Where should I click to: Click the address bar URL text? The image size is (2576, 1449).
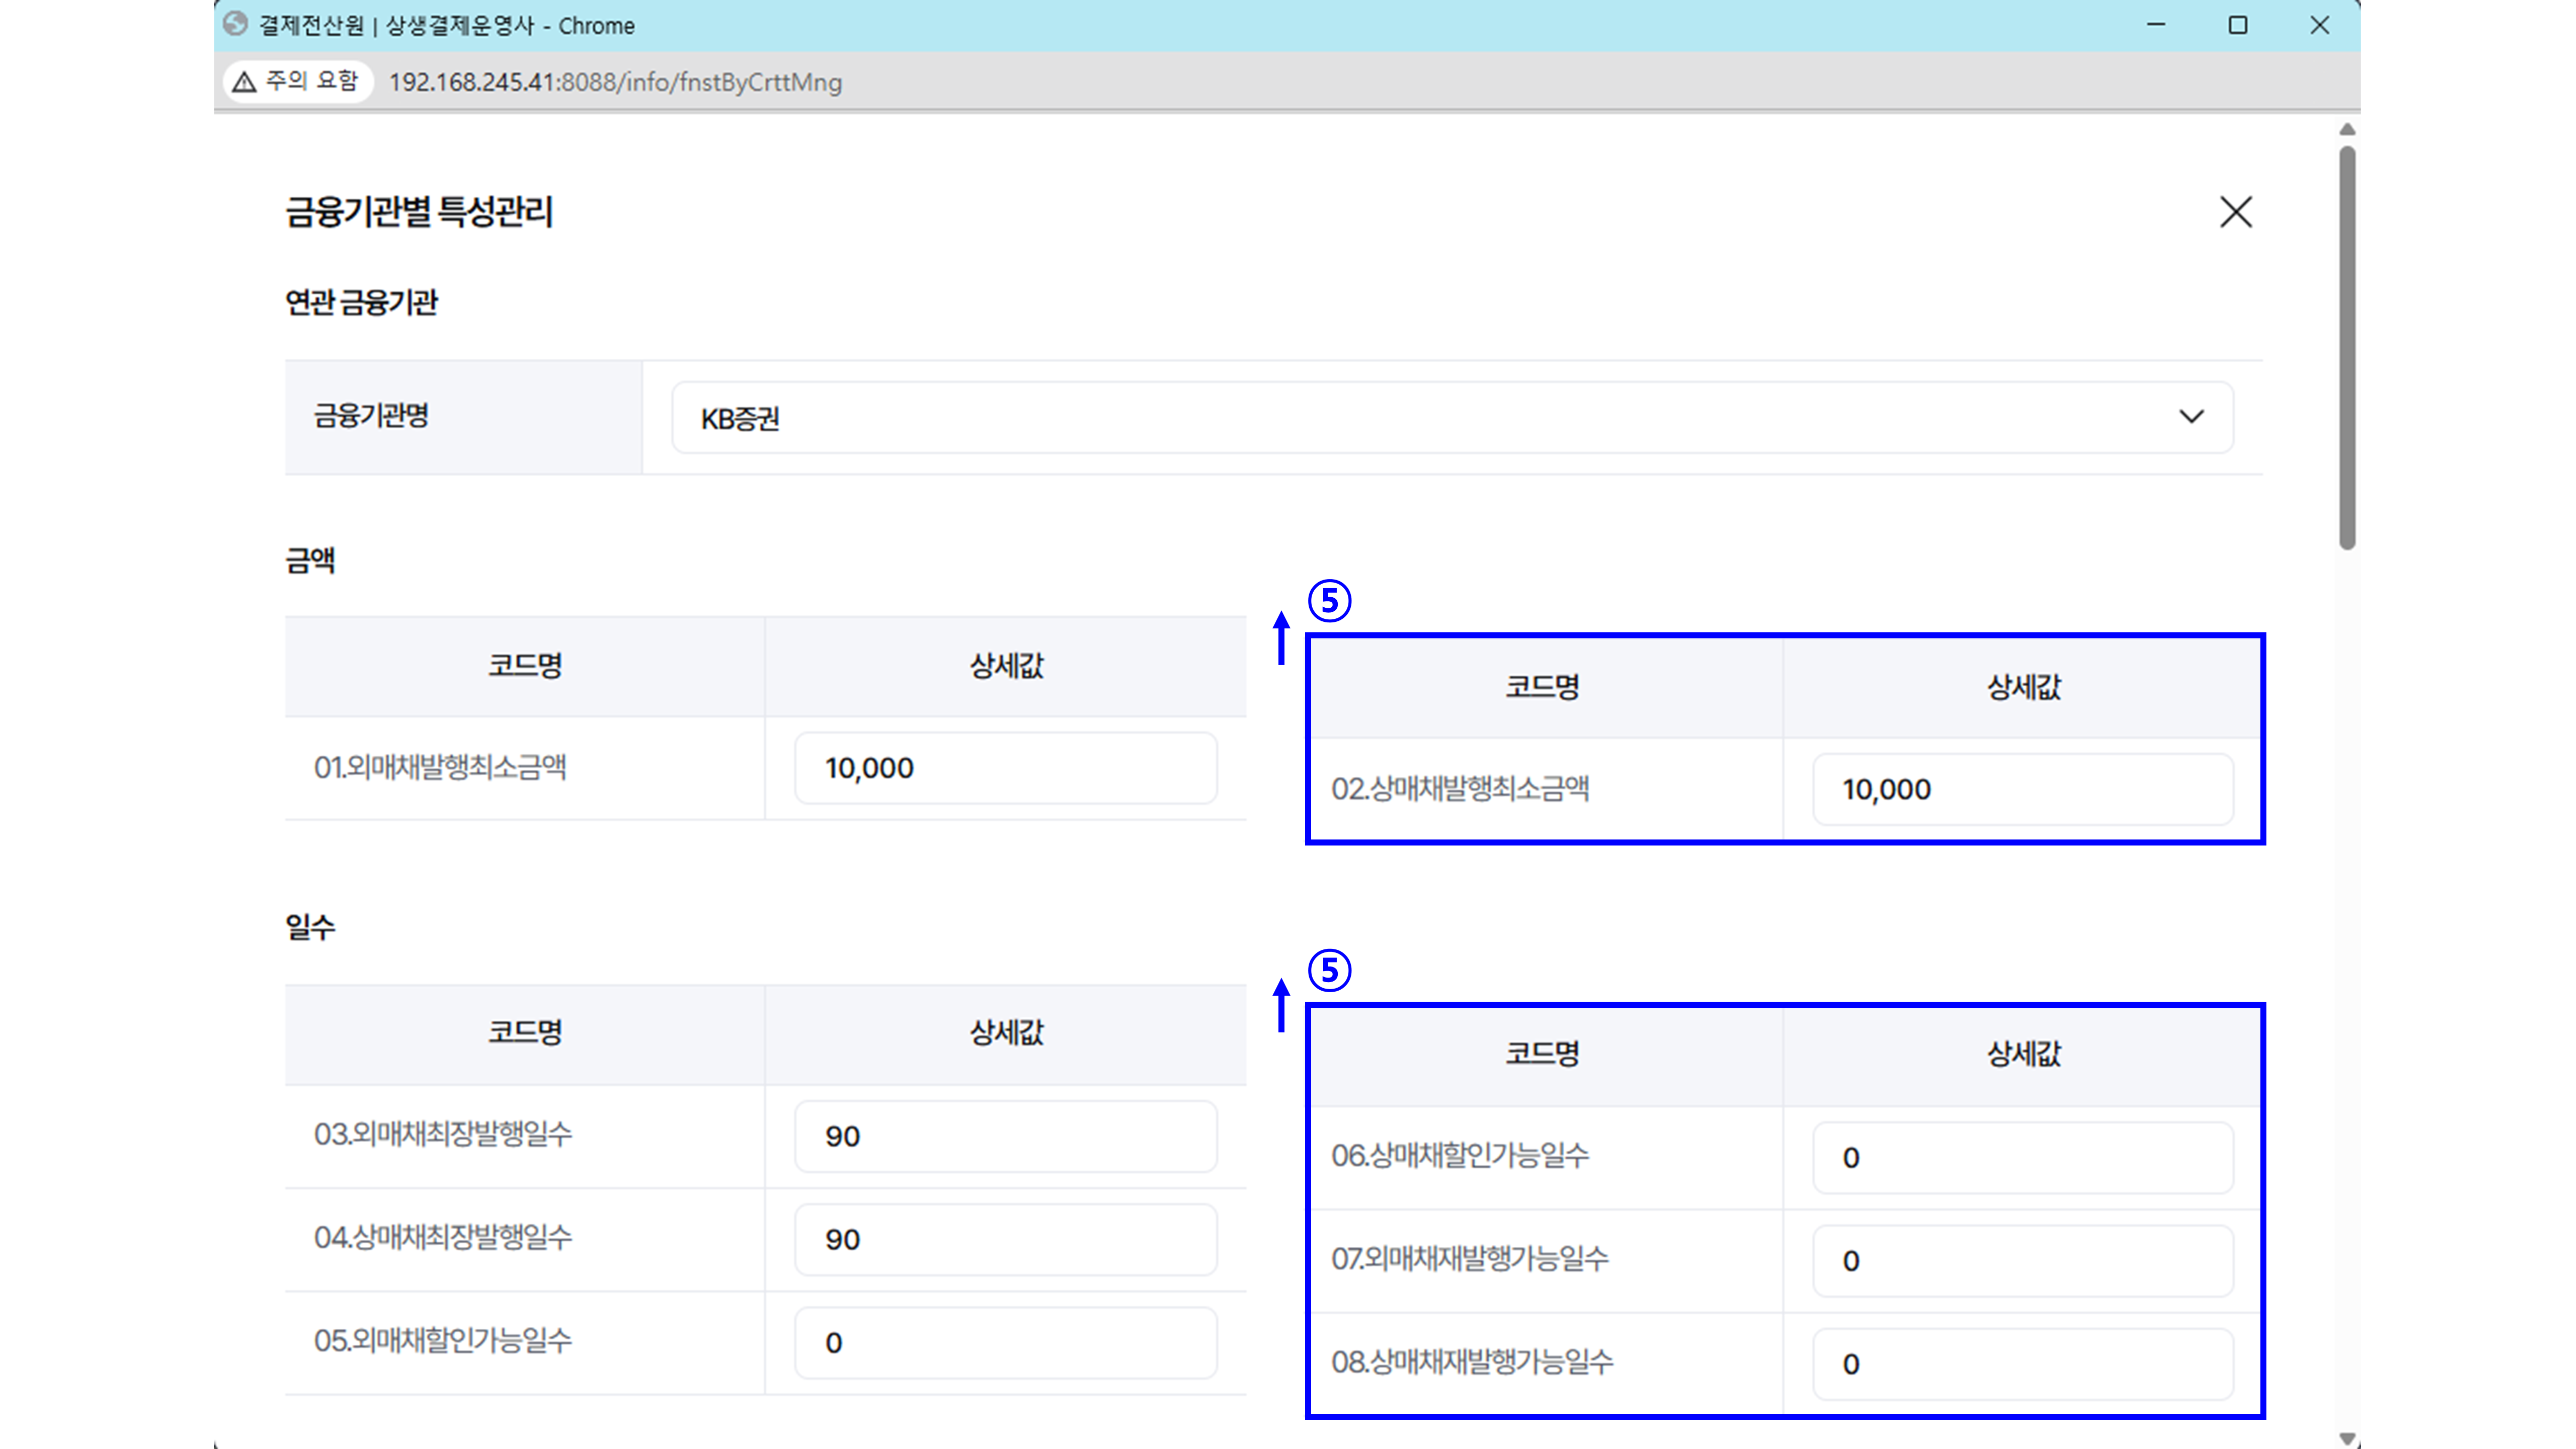click(x=615, y=82)
